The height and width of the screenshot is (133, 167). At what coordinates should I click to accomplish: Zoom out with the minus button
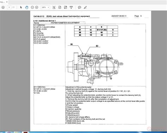pyautogui.click(x=32, y=7)
